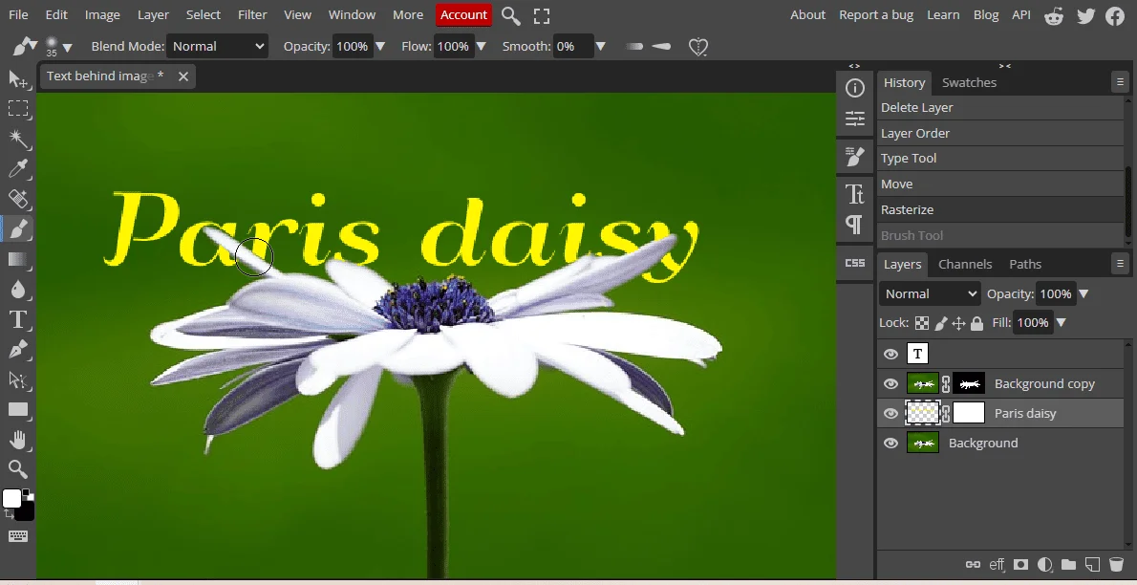Hide the Background layer
This screenshot has height=585, width=1137.
point(891,443)
